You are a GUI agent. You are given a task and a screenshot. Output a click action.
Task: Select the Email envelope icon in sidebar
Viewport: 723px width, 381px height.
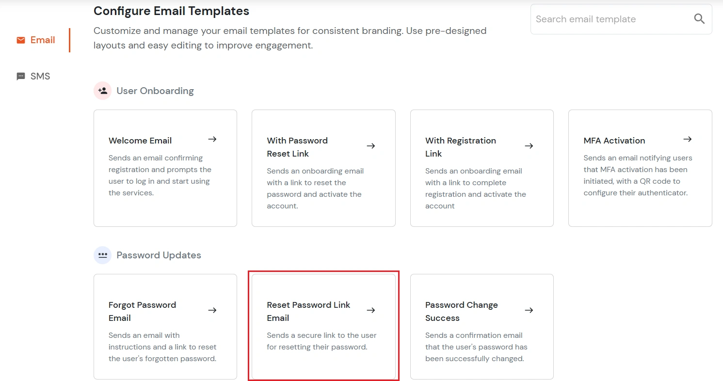20,40
